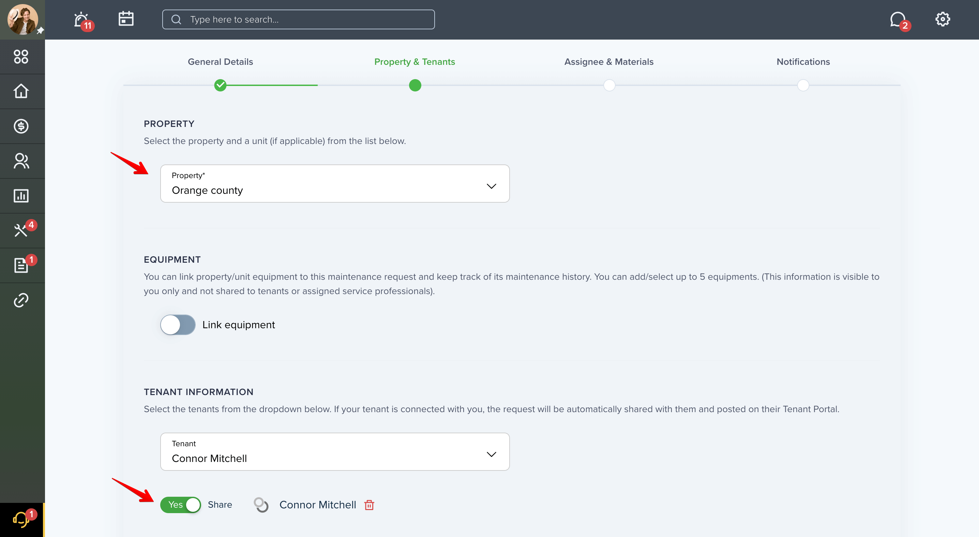Image resolution: width=979 pixels, height=537 pixels.
Task: Click the Property dropdown chevron arrow
Action: click(x=492, y=186)
